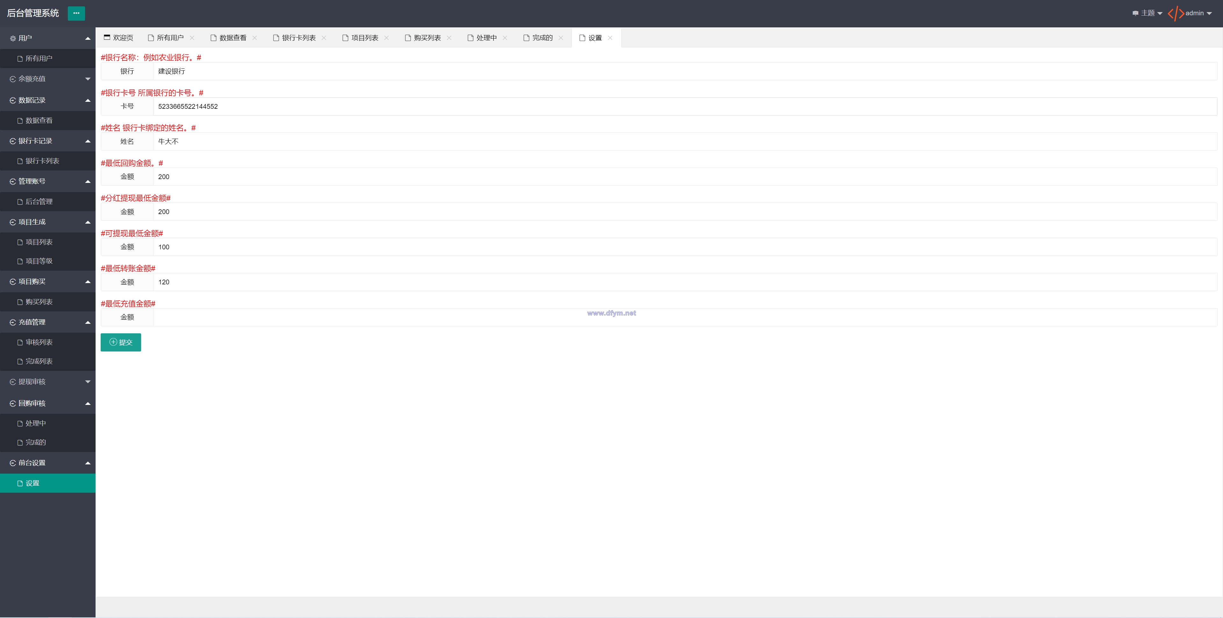This screenshot has width=1223, height=618.
Task: Click the 银行卡记录 menu icon
Action: 13,141
